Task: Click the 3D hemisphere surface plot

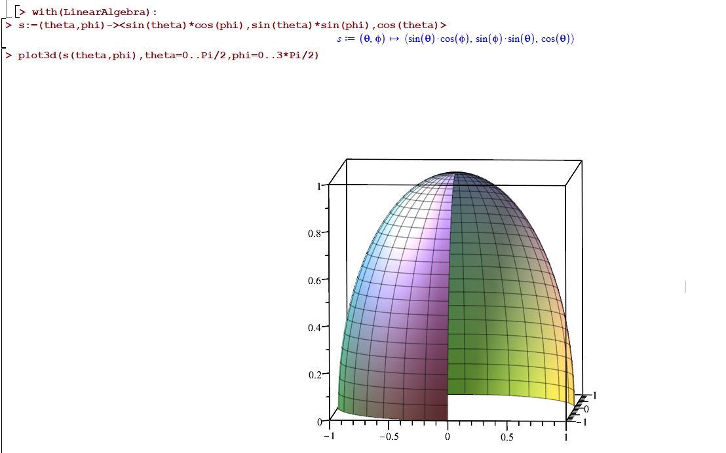Action: [x=456, y=296]
